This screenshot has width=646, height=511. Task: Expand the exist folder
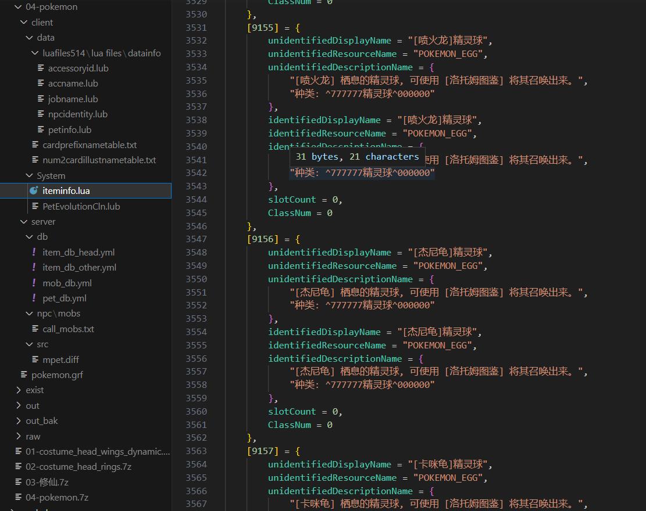(x=19, y=390)
